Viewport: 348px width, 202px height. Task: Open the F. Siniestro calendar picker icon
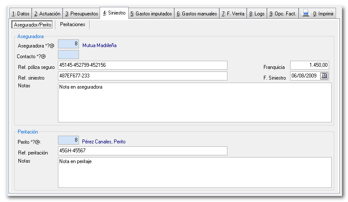coord(324,76)
